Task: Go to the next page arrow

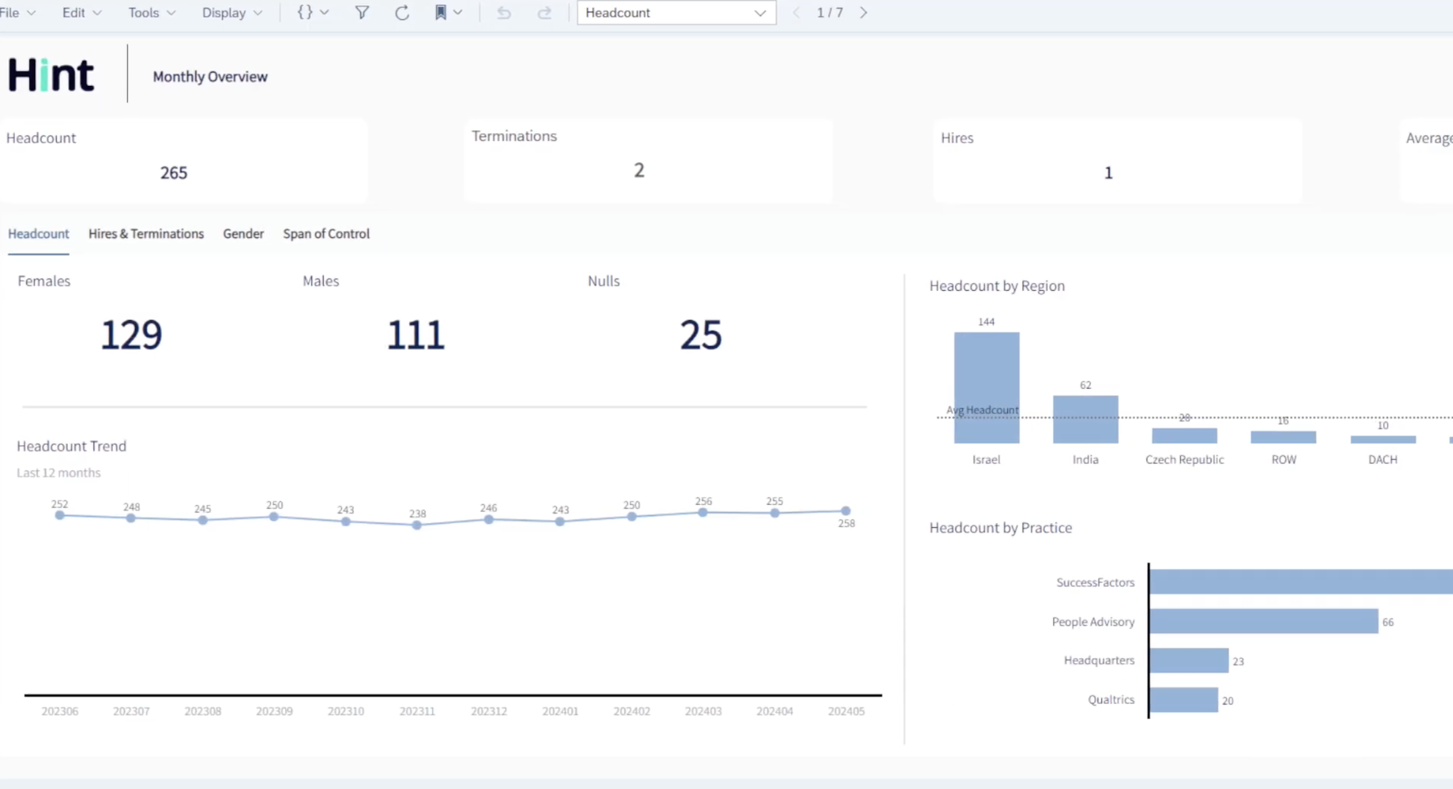Action: click(x=863, y=13)
